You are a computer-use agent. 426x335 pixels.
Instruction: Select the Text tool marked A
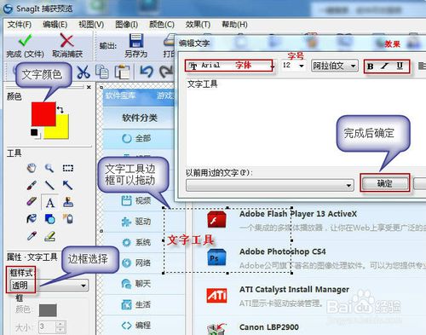point(50,203)
